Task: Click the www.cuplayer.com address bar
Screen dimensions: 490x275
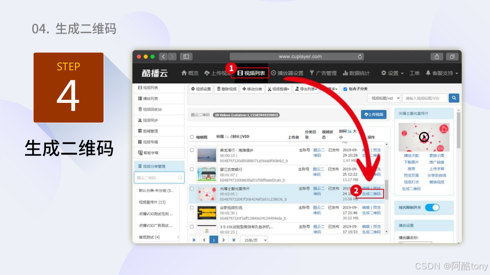Action: [x=297, y=57]
